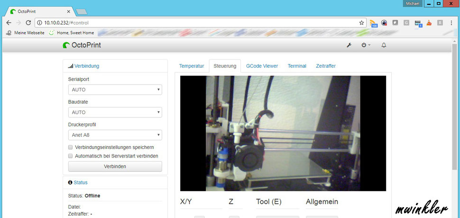
Task: Select the Steuerung tab
Action: [225, 66]
